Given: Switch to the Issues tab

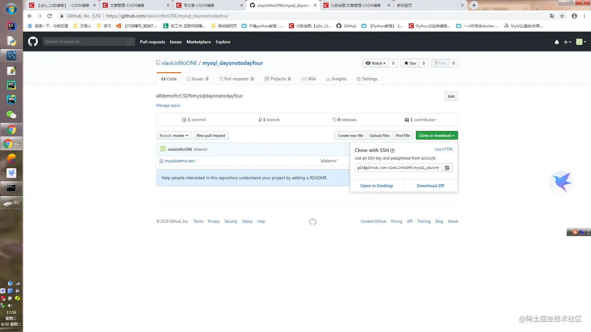Looking at the screenshot, I should click(198, 79).
